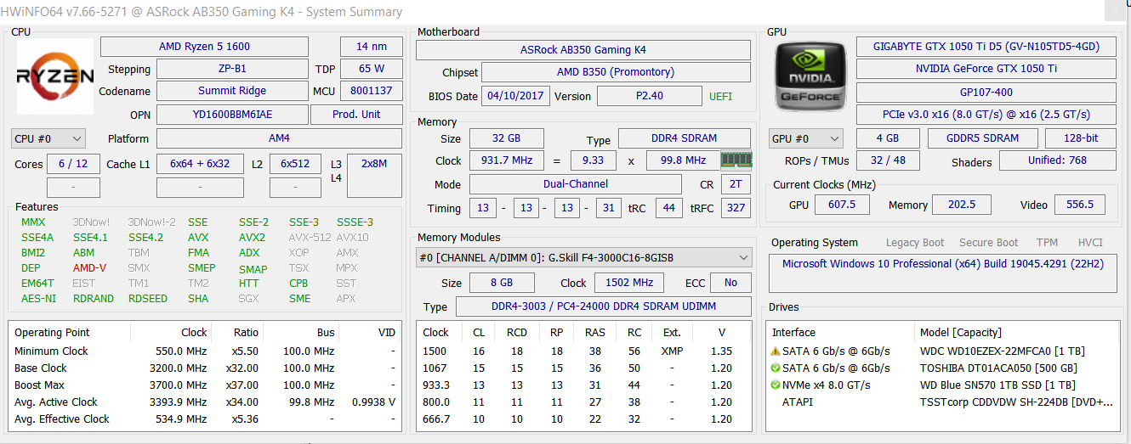Click the NVIDIA GeForce logo image
Viewport: 1131px width, 444px height.
[x=810, y=76]
